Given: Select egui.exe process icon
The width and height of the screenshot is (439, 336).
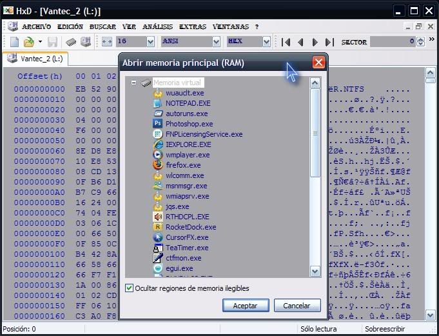Looking at the screenshot, I should pos(158,268).
